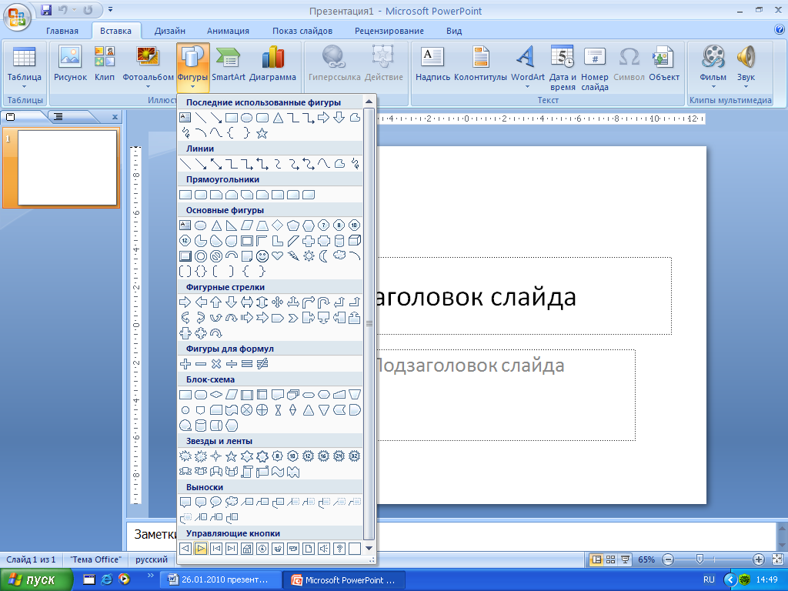Zoom out with the minus button
The image size is (788, 591).
coord(668,559)
